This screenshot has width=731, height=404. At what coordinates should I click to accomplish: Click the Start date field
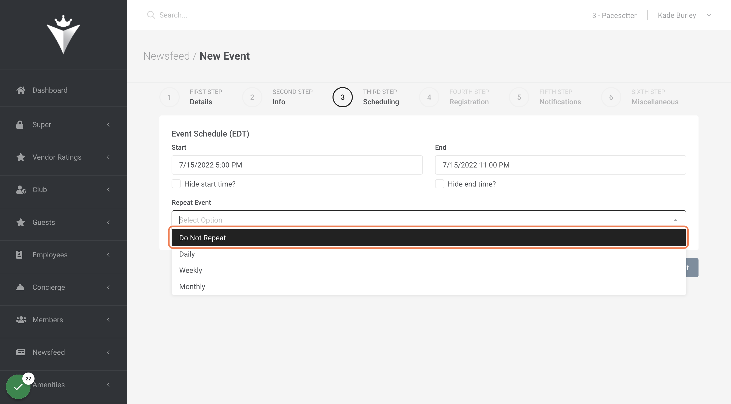(297, 165)
